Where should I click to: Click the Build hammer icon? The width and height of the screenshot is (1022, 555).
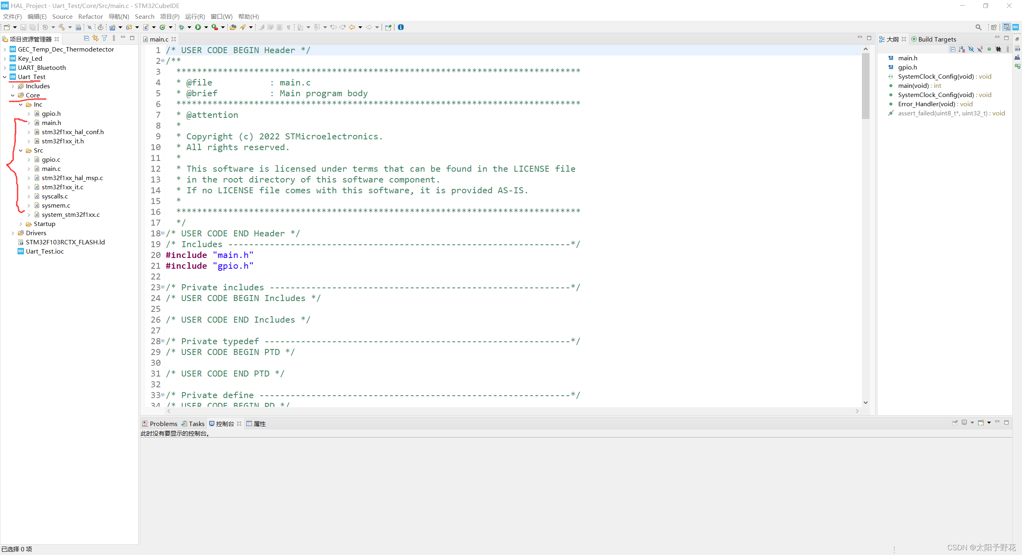pyautogui.click(x=62, y=27)
